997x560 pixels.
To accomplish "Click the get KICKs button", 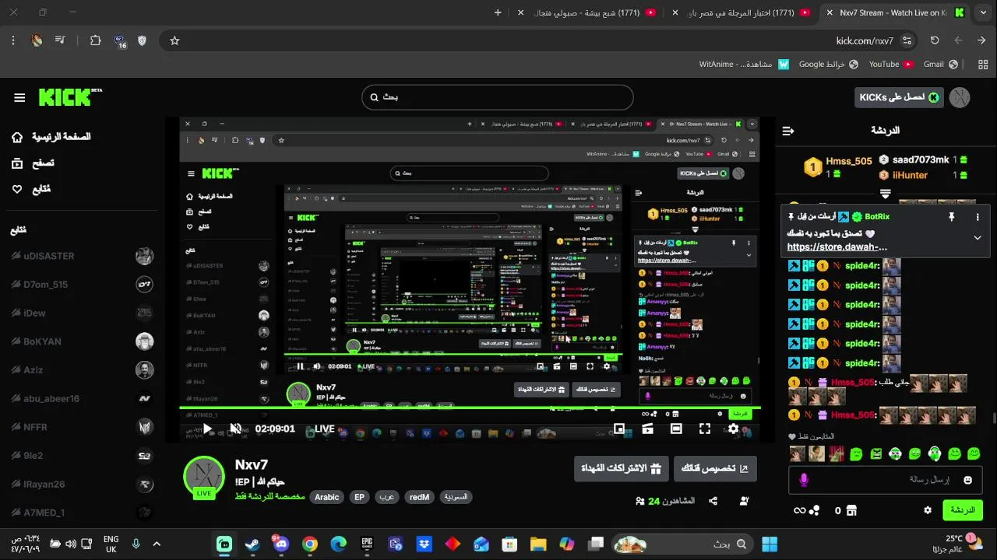I will pyautogui.click(x=898, y=97).
